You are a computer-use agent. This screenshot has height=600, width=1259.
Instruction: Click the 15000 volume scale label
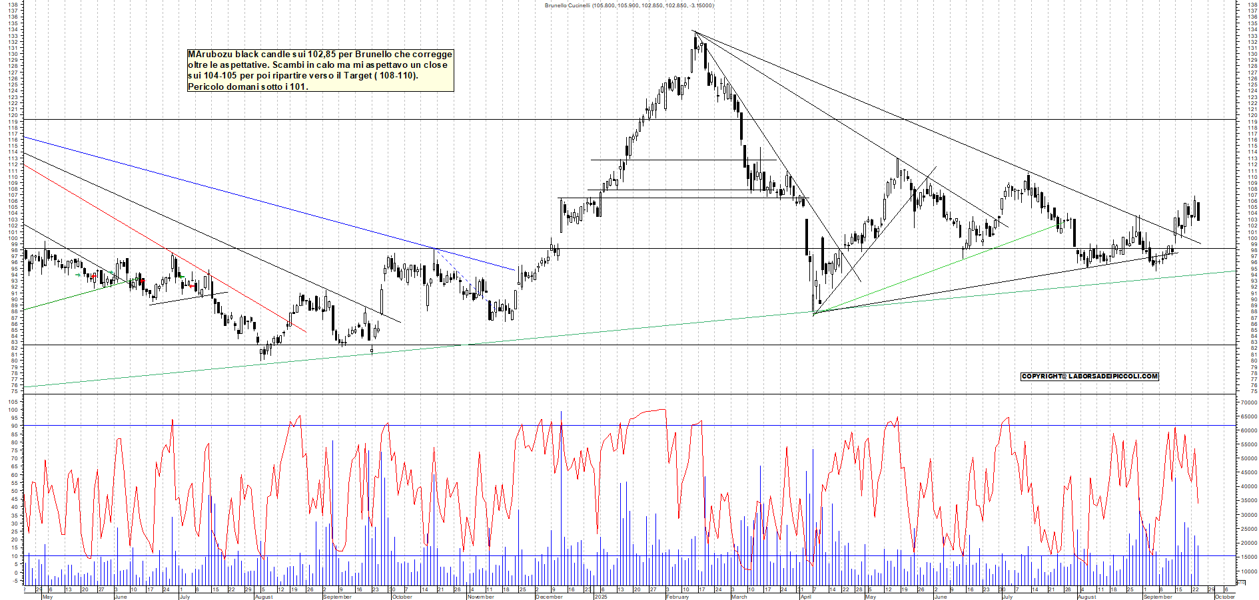click(x=1248, y=557)
